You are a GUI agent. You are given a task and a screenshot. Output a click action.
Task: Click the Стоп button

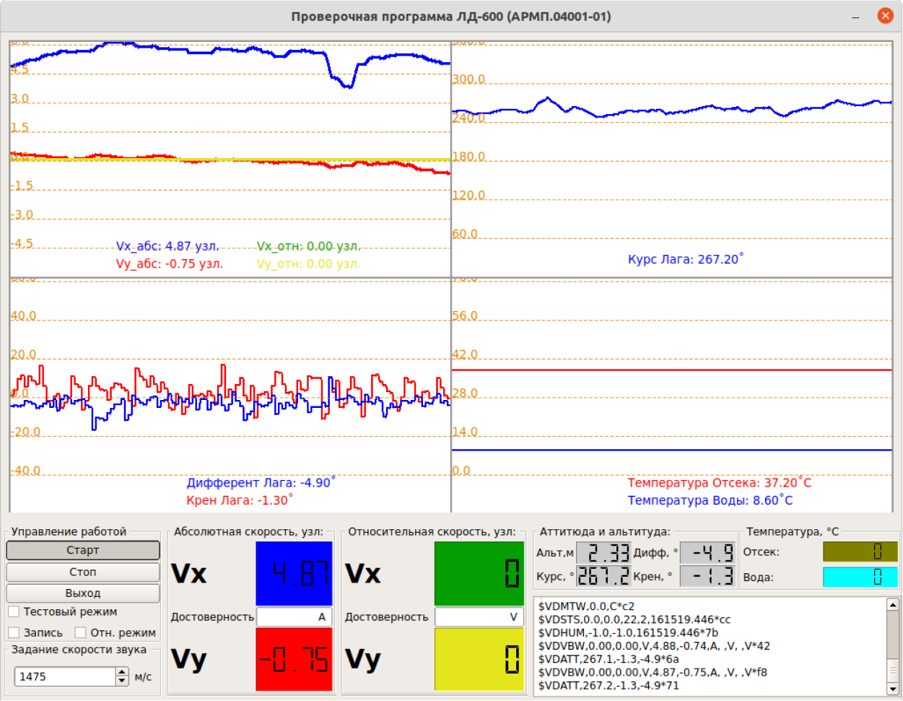click(83, 572)
